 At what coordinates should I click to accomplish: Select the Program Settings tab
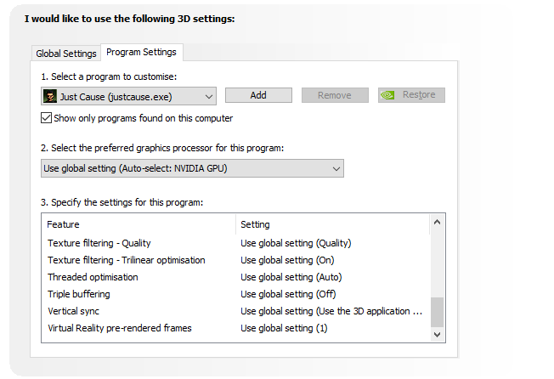tap(141, 53)
